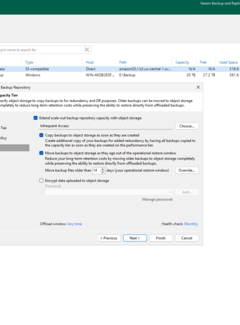
Task: Open Health check Monthly link
Action: 191,224
